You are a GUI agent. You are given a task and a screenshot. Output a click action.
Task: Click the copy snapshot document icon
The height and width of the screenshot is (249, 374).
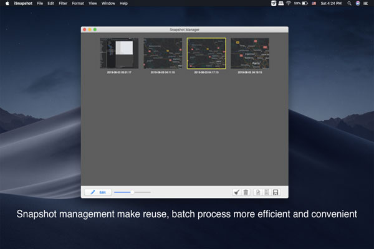[258, 192]
